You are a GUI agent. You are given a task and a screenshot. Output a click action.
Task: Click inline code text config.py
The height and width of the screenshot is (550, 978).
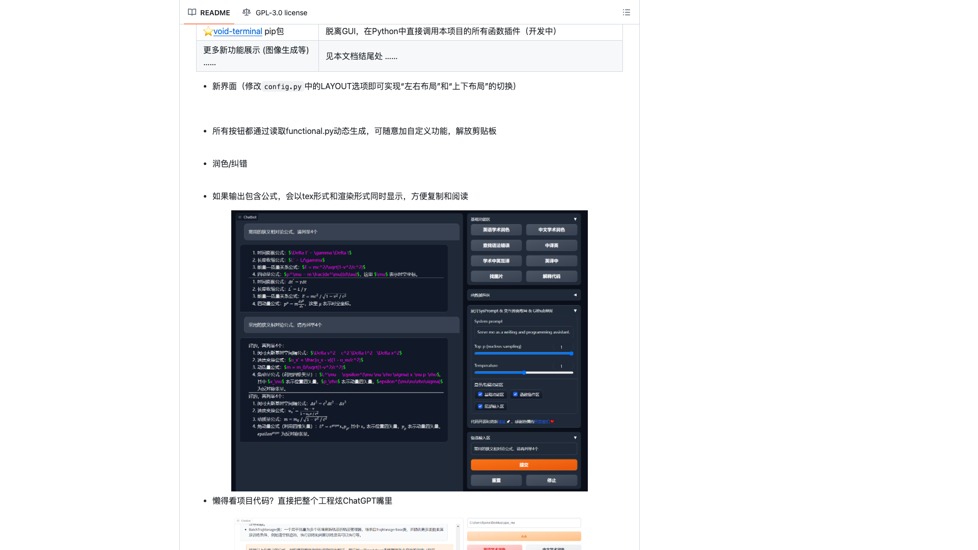pyautogui.click(x=283, y=87)
